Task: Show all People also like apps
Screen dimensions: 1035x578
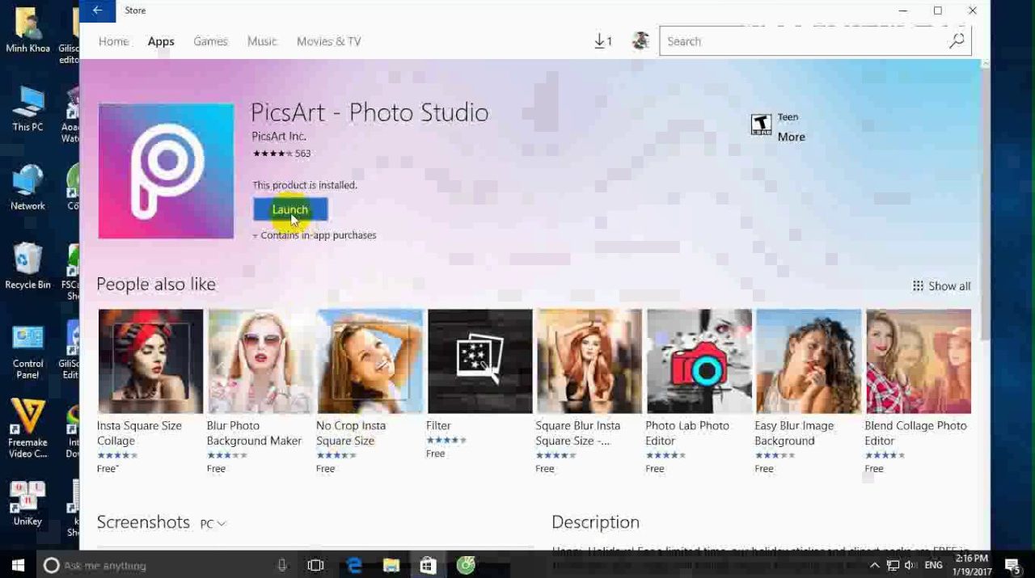Action: point(941,286)
